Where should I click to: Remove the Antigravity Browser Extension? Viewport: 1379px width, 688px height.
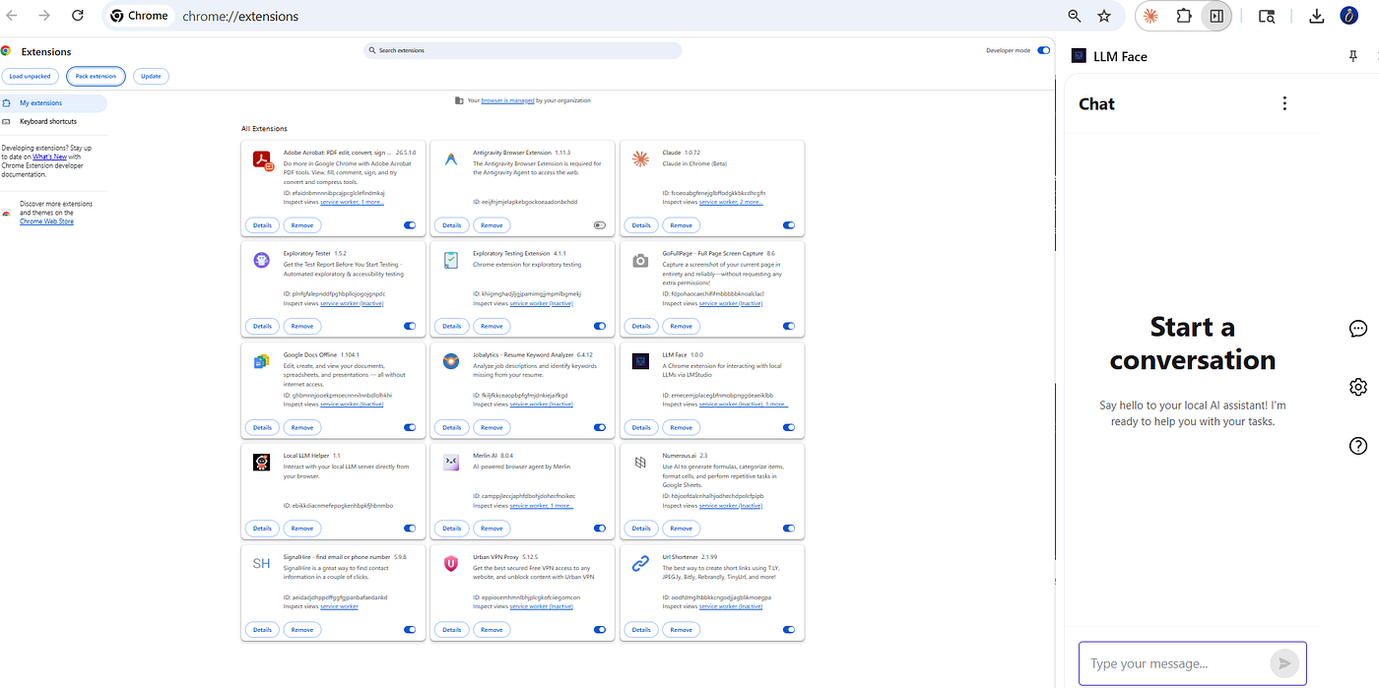click(x=492, y=225)
